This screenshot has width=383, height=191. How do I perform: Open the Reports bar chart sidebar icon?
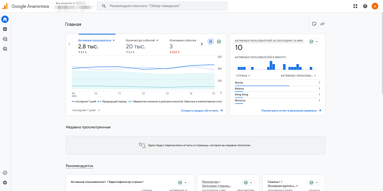point(5,29)
